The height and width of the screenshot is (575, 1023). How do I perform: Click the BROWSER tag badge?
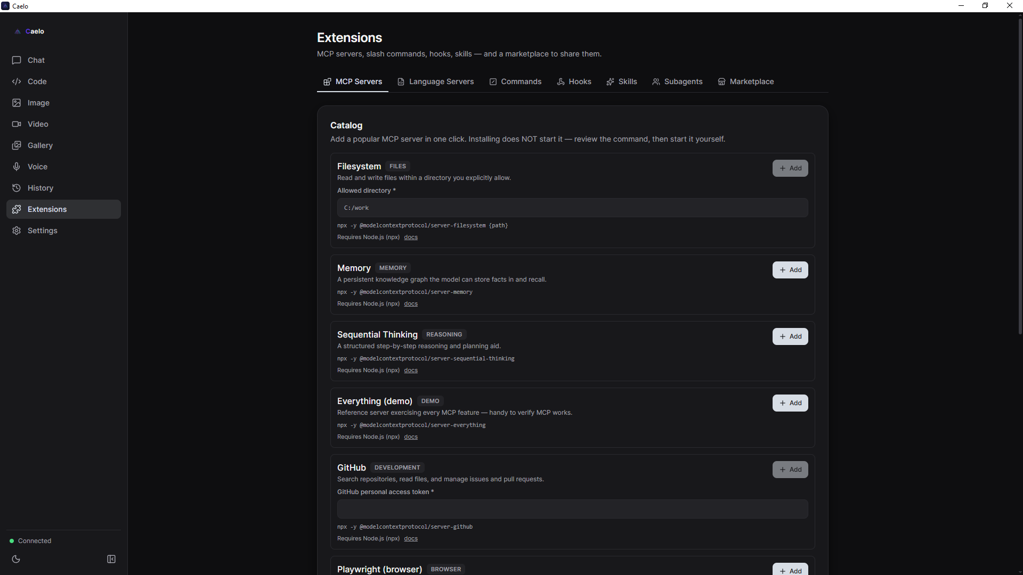click(446, 569)
